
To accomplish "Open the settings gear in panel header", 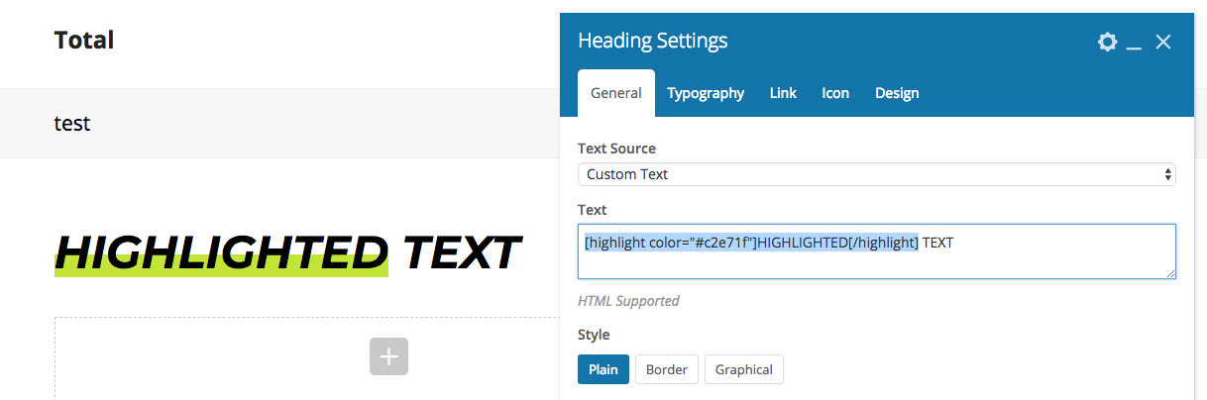I will click(1108, 42).
